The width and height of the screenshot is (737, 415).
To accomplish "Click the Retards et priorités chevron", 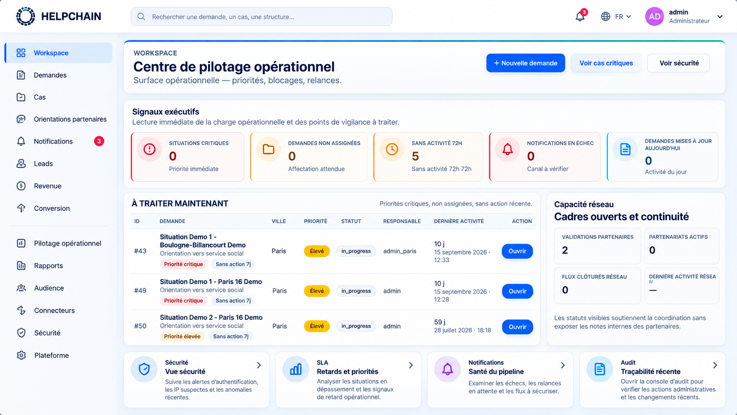I will (411, 365).
